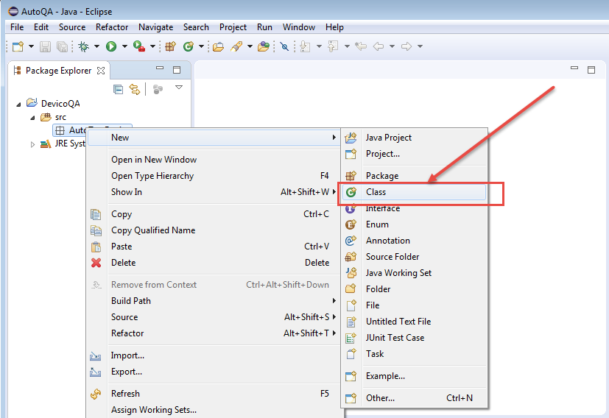609x418 pixels.
Task: Run the program with the green play icon
Action: (x=111, y=46)
